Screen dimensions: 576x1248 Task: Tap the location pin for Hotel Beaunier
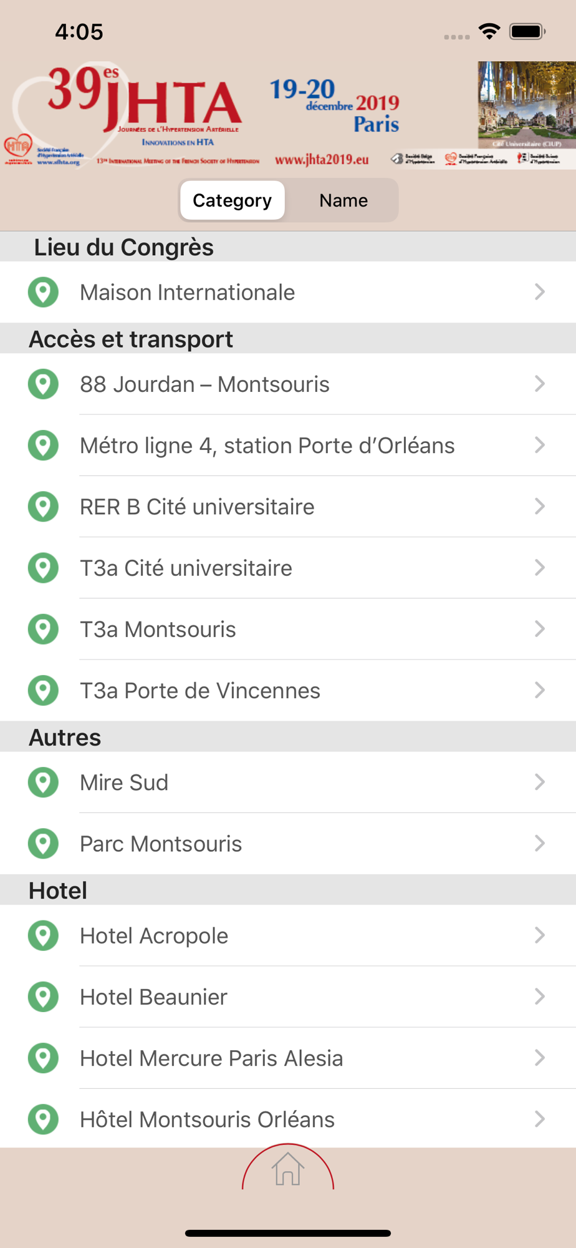43,997
